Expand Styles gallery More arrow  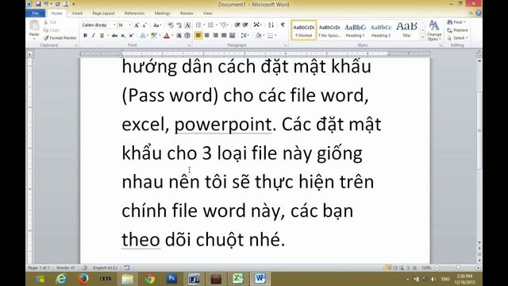422,38
